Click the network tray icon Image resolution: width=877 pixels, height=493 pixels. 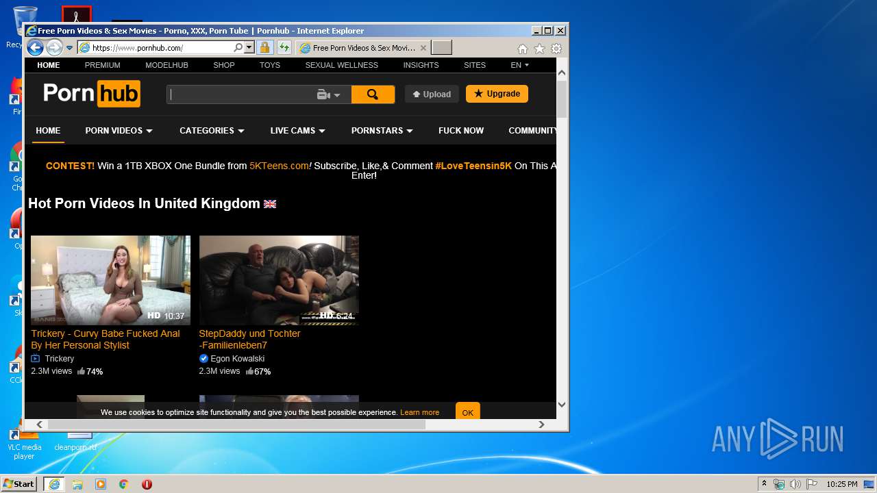(x=779, y=484)
